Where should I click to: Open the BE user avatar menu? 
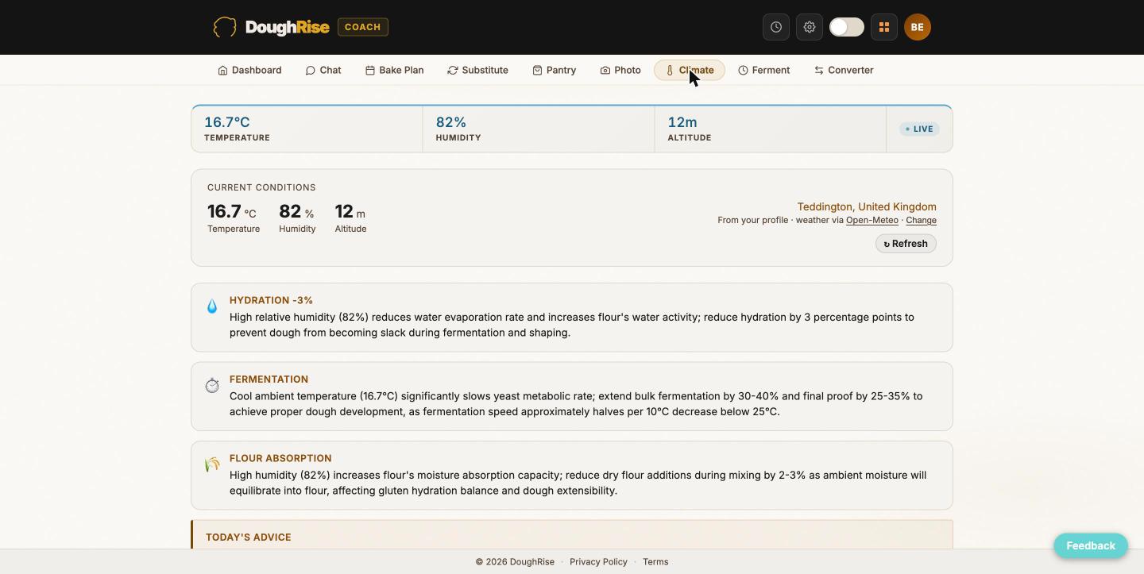point(918,27)
